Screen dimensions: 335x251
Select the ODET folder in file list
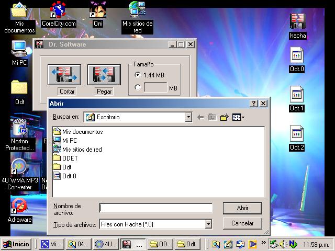coord(70,158)
